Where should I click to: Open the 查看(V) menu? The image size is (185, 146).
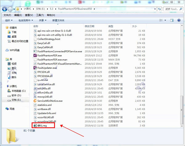tap(29, 15)
